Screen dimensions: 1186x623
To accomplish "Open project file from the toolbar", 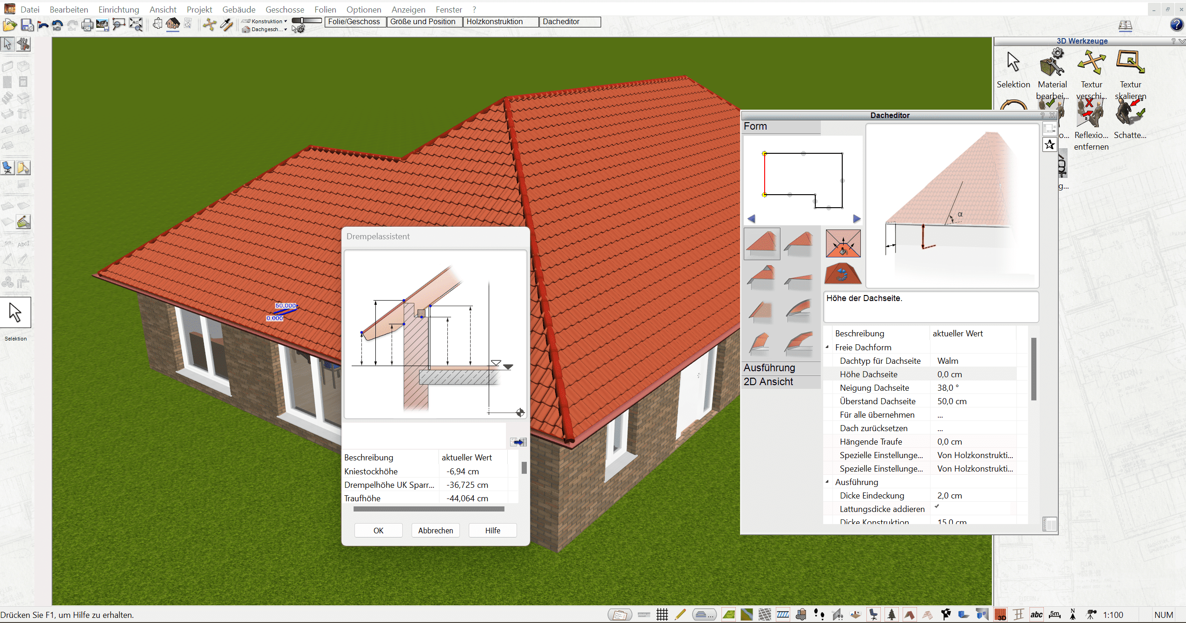I will click(9, 25).
